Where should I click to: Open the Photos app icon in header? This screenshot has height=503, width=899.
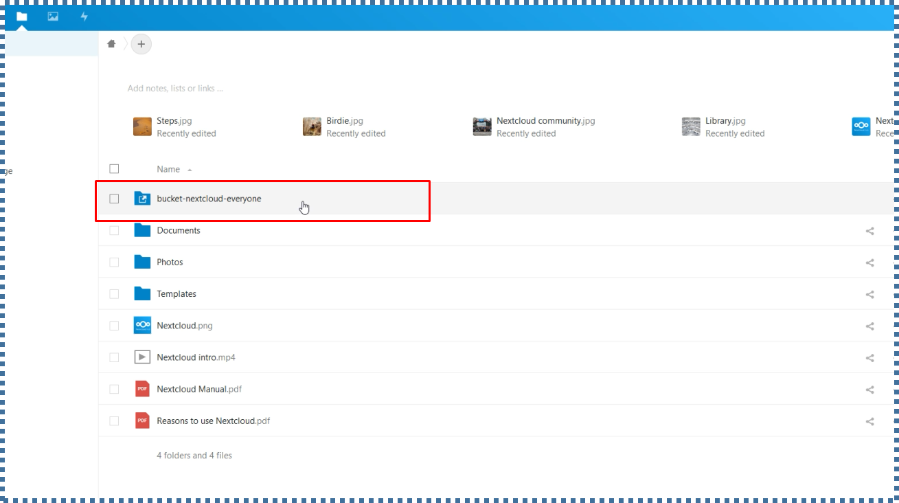[53, 16]
